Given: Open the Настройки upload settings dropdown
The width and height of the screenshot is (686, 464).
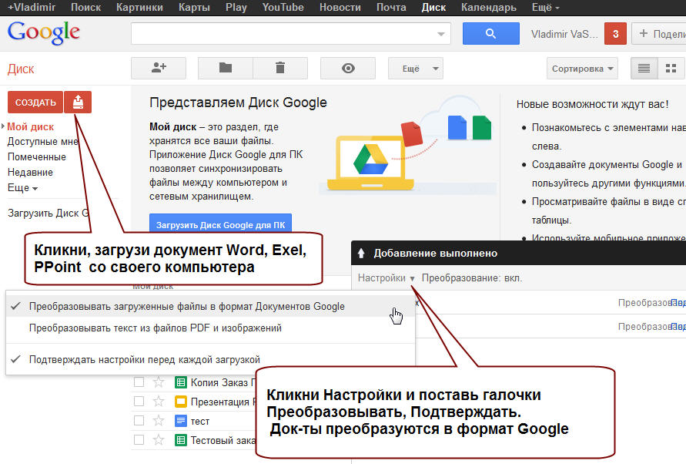Looking at the screenshot, I should [x=387, y=277].
